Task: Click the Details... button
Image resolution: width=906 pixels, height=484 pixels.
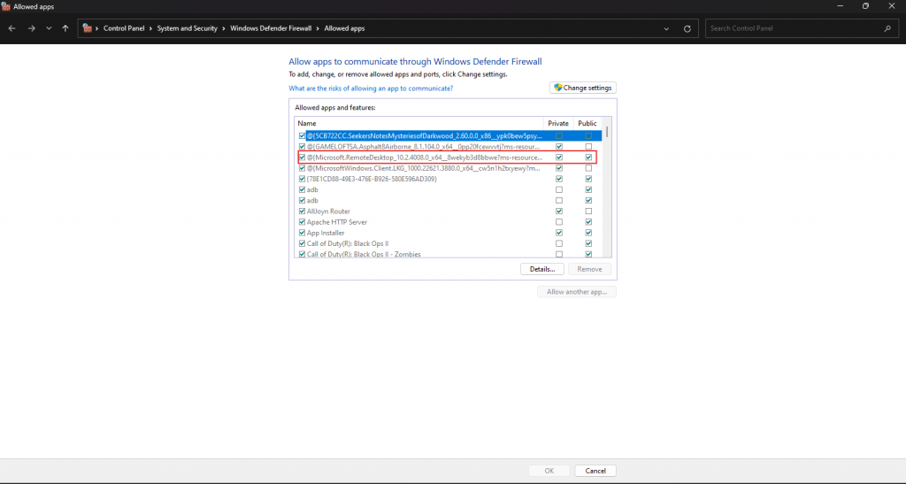Action: click(542, 269)
